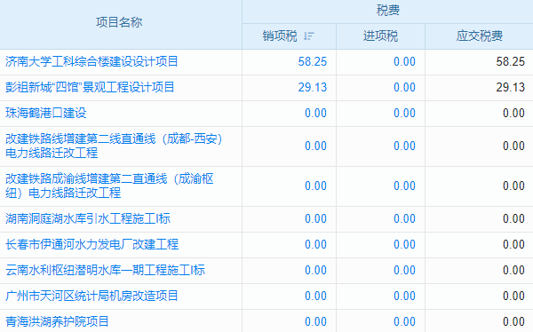Click 应交税费 0.00 in 广州市天河区 row
The height and width of the screenshot is (332, 533).
(x=513, y=296)
